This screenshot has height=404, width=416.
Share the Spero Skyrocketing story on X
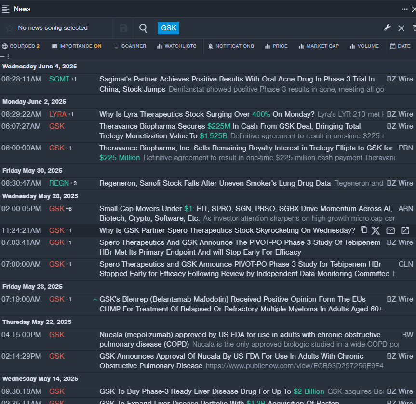click(376, 230)
